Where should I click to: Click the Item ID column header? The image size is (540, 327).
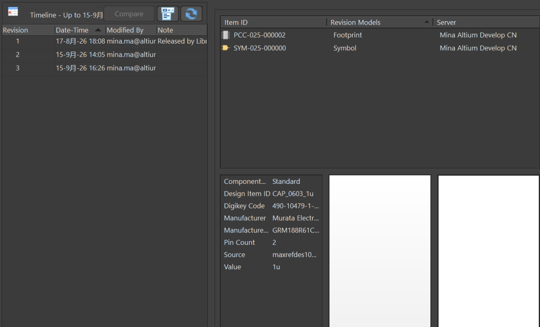tap(273, 22)
